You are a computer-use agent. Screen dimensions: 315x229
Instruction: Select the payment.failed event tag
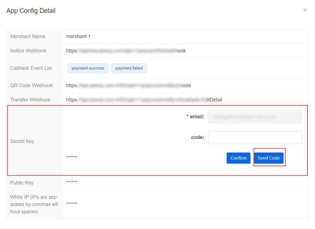[129, 68]
